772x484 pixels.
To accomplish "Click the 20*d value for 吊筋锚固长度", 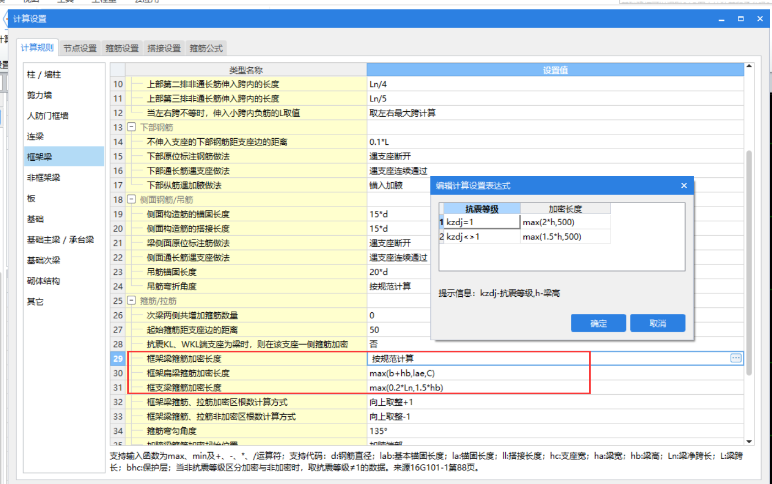I will [x=399, y=272].
